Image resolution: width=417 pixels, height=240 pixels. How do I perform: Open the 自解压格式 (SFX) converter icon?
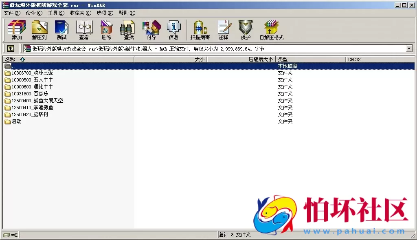(x=271, y=29)
